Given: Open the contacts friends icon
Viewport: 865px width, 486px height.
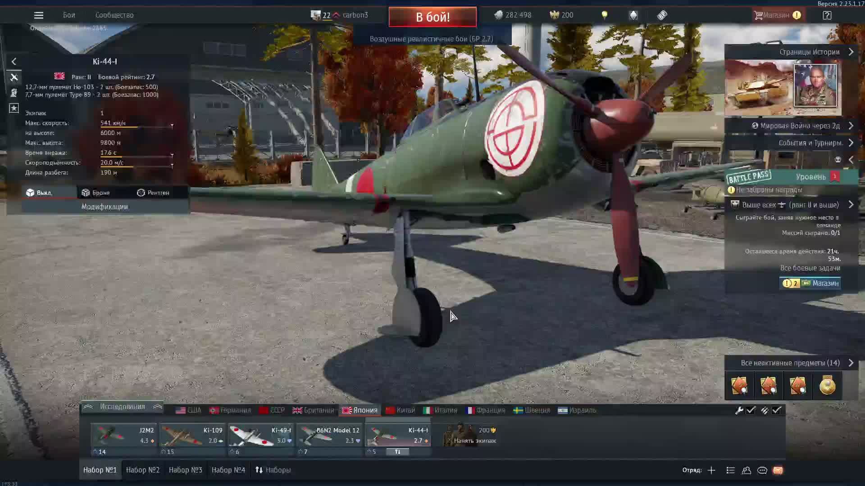Looking at the screenshot, I should [747, 470].
